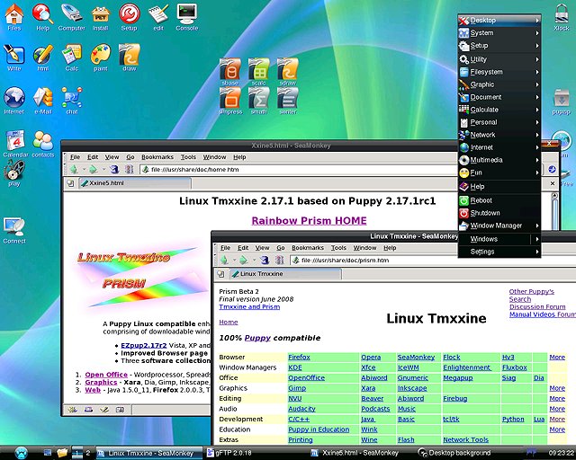The height and width of the screenshot is (460, 576).
Task: Click Stop button in Xxine5.html window
Action: (x=129, y=169)
